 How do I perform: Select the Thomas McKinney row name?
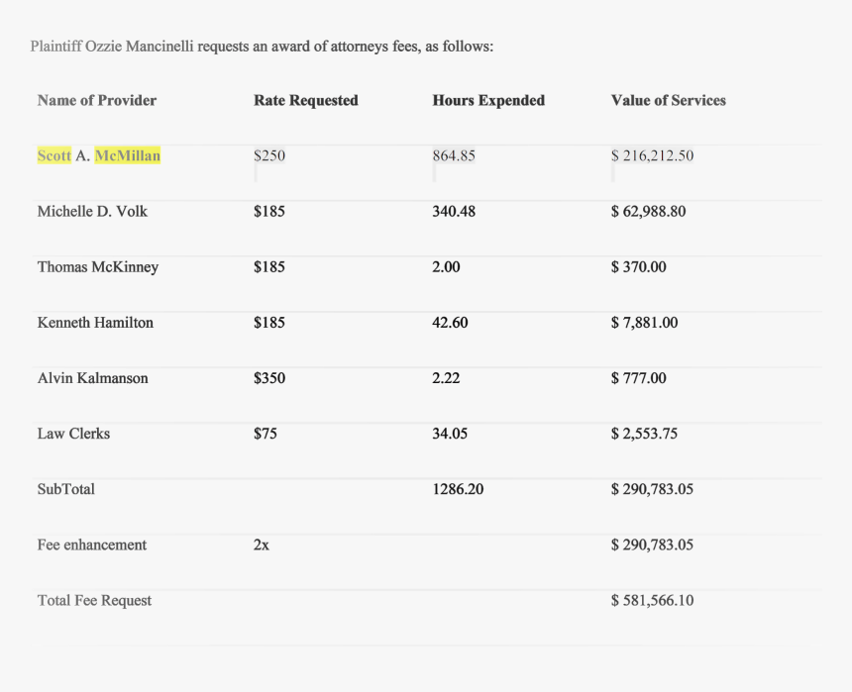tap(97, 266)
